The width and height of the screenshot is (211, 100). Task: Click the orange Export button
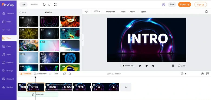point(184,5)
